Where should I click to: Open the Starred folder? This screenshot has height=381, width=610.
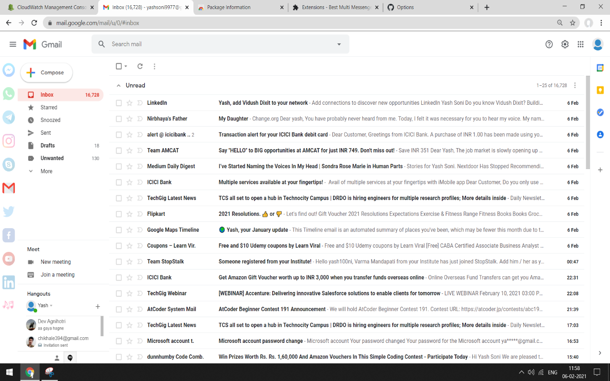(x=61, y=107)
